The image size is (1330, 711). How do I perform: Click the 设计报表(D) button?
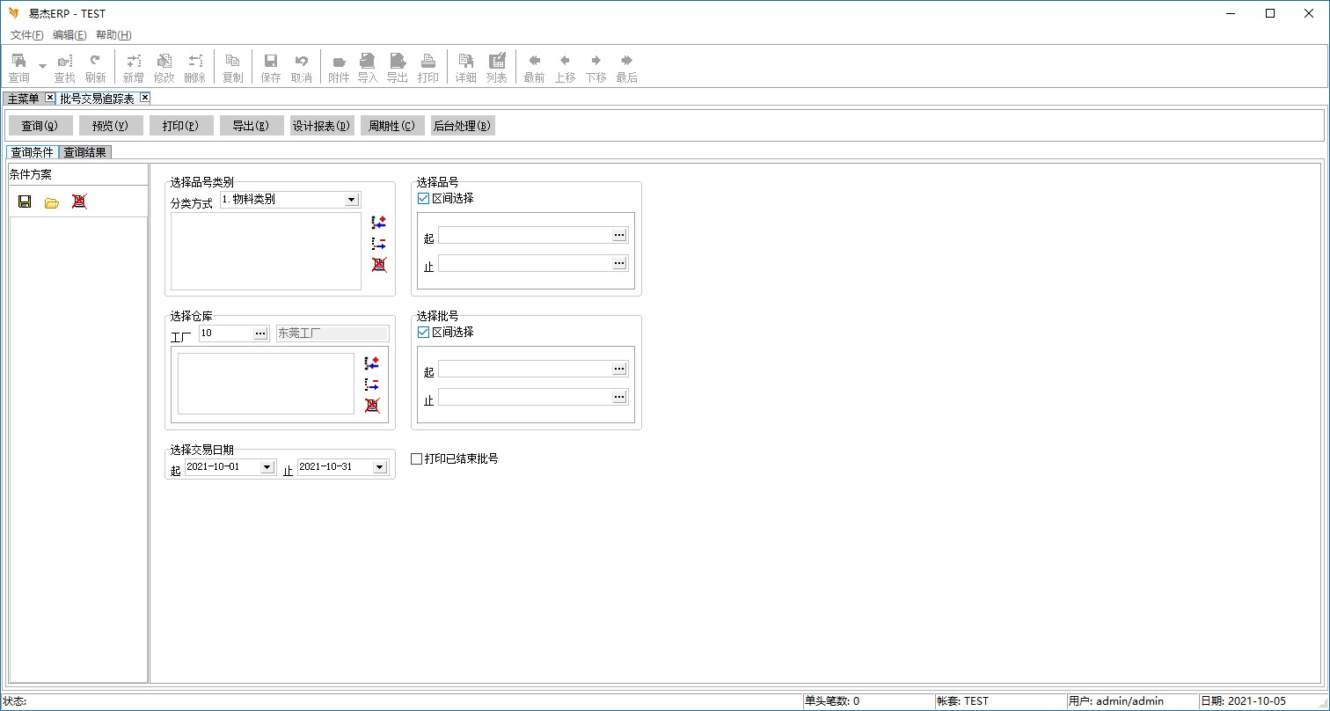coord(322,126)
